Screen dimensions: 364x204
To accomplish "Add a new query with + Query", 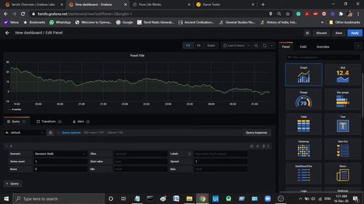I will 13,184.
